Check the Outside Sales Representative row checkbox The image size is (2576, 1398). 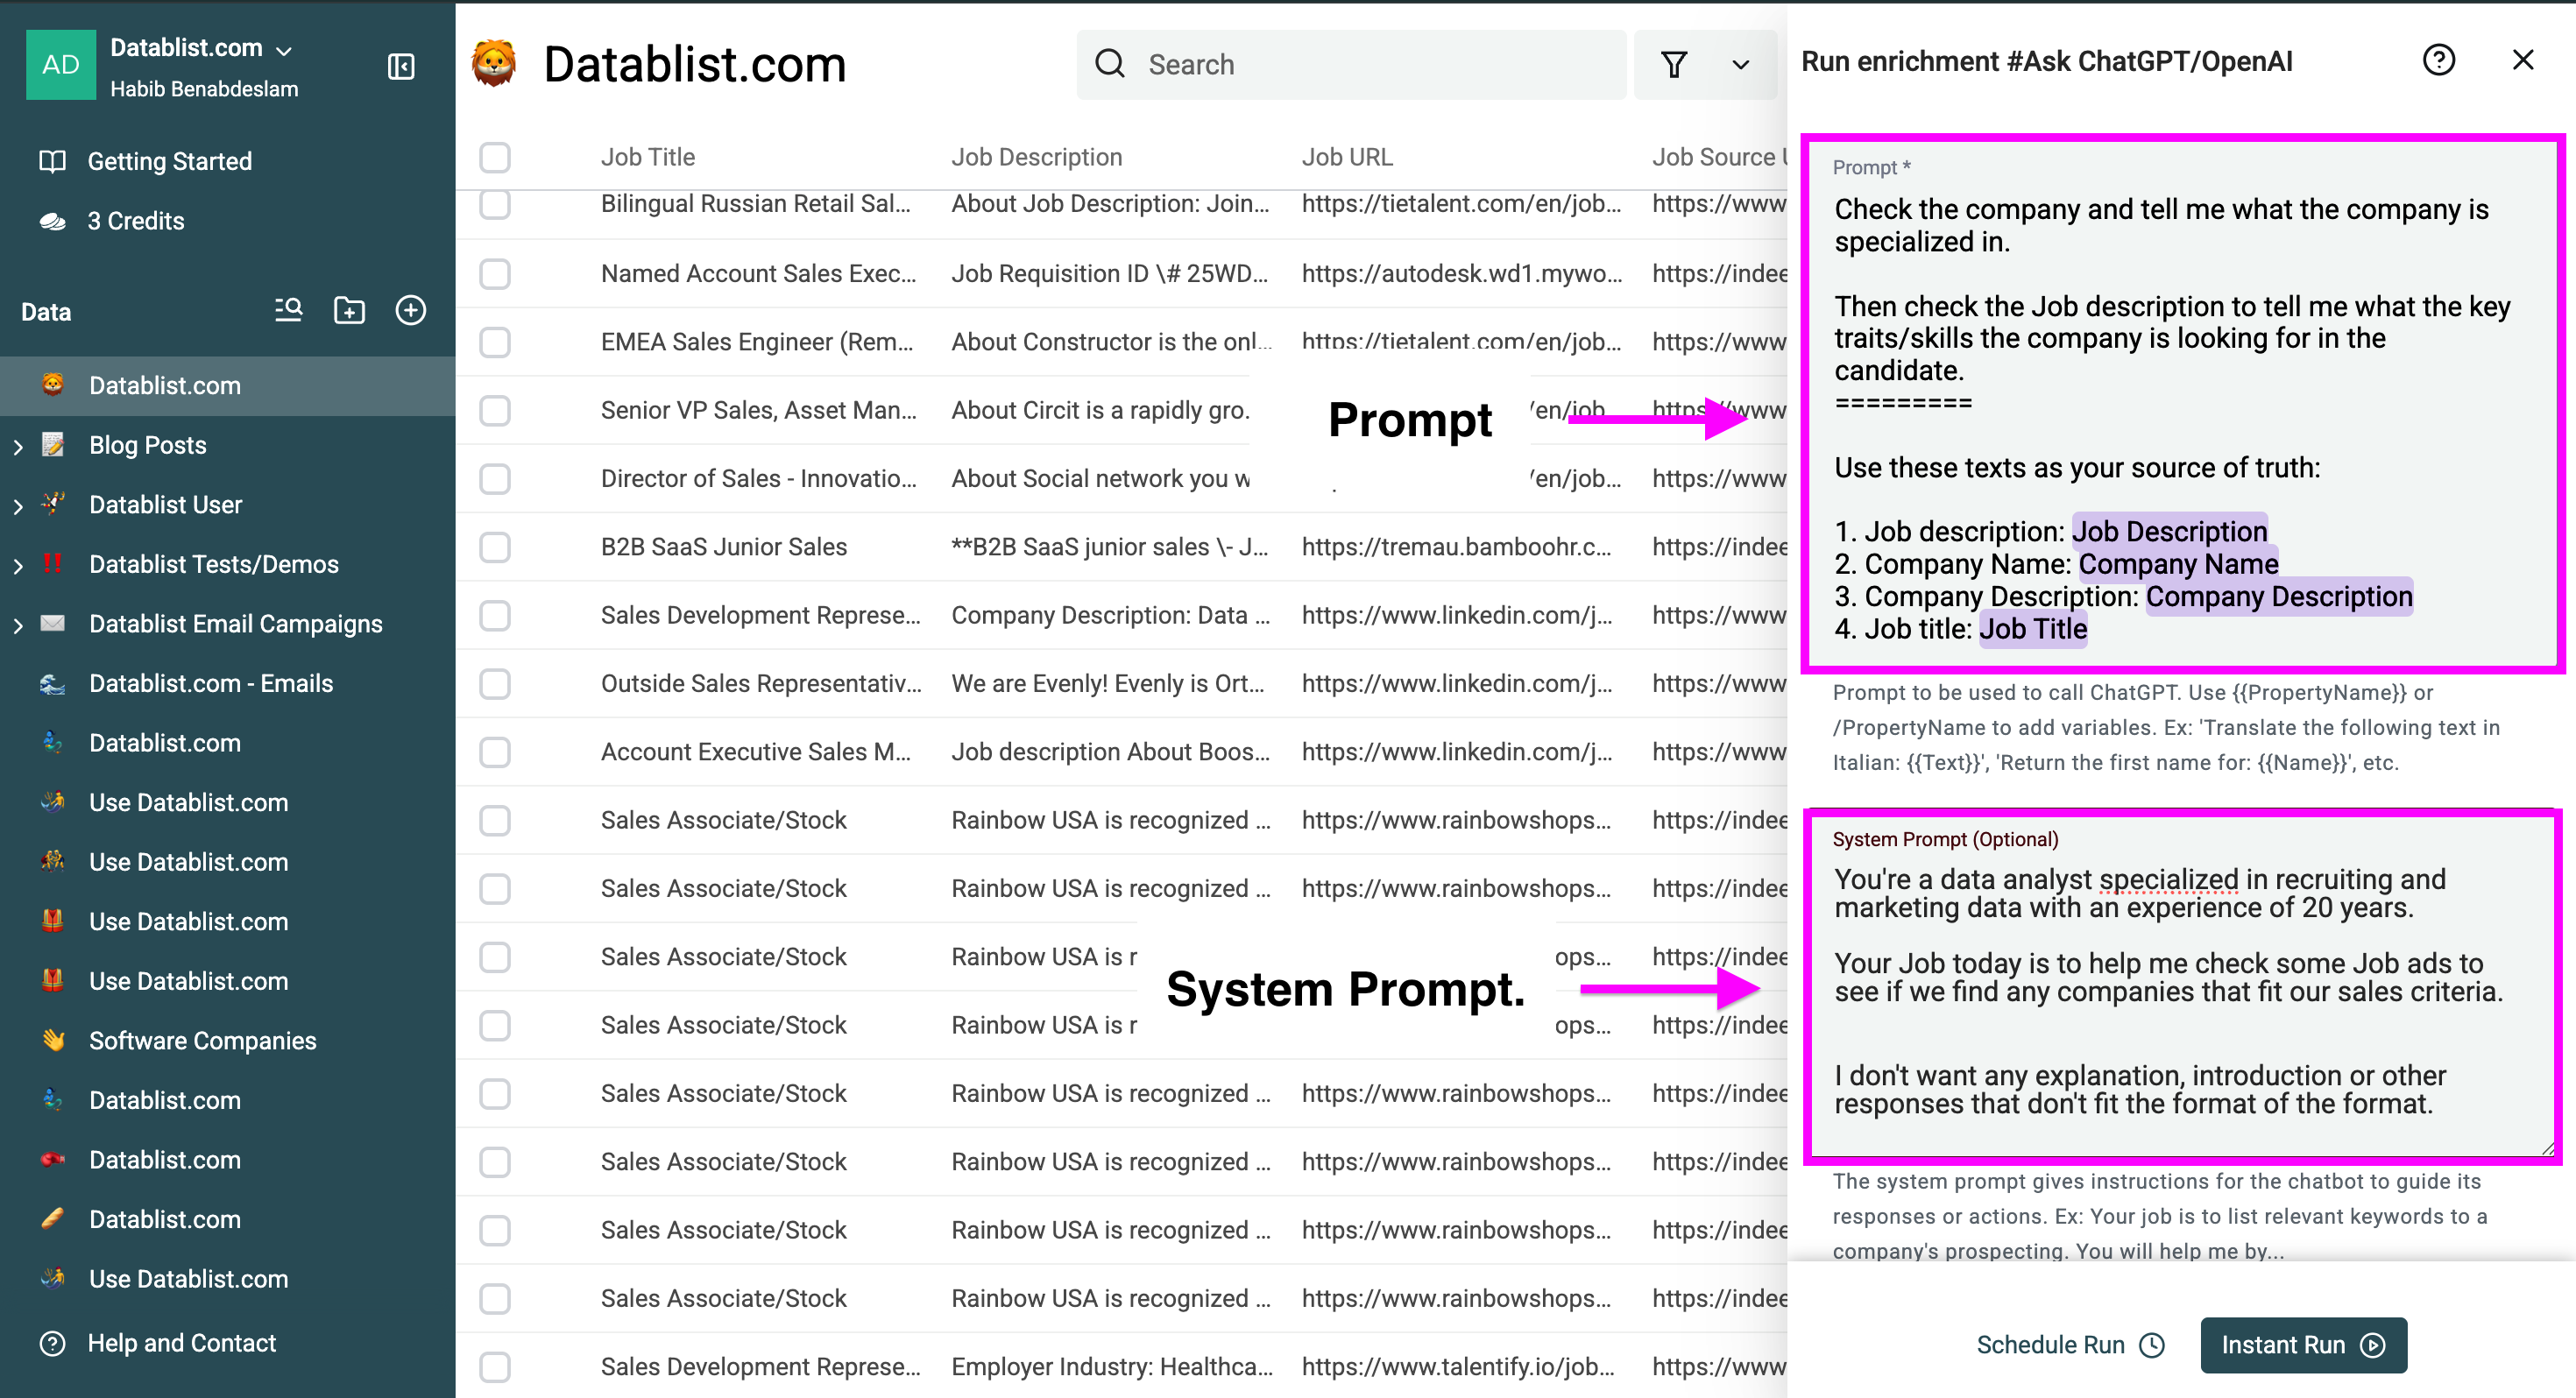pos(494,683)
